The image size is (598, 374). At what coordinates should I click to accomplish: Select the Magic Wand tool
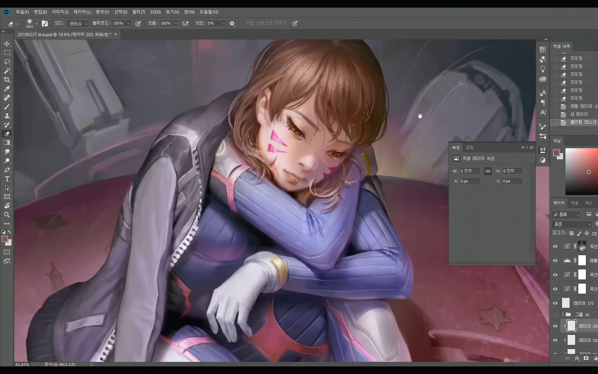pos(7,71)
